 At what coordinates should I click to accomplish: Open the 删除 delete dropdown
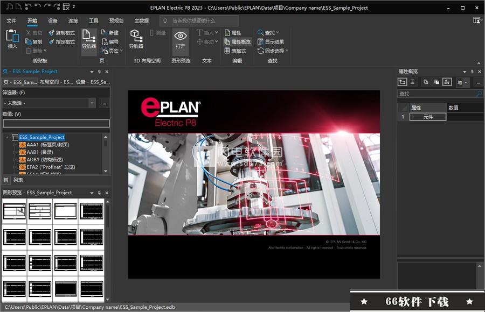click(x=45, y=51)
